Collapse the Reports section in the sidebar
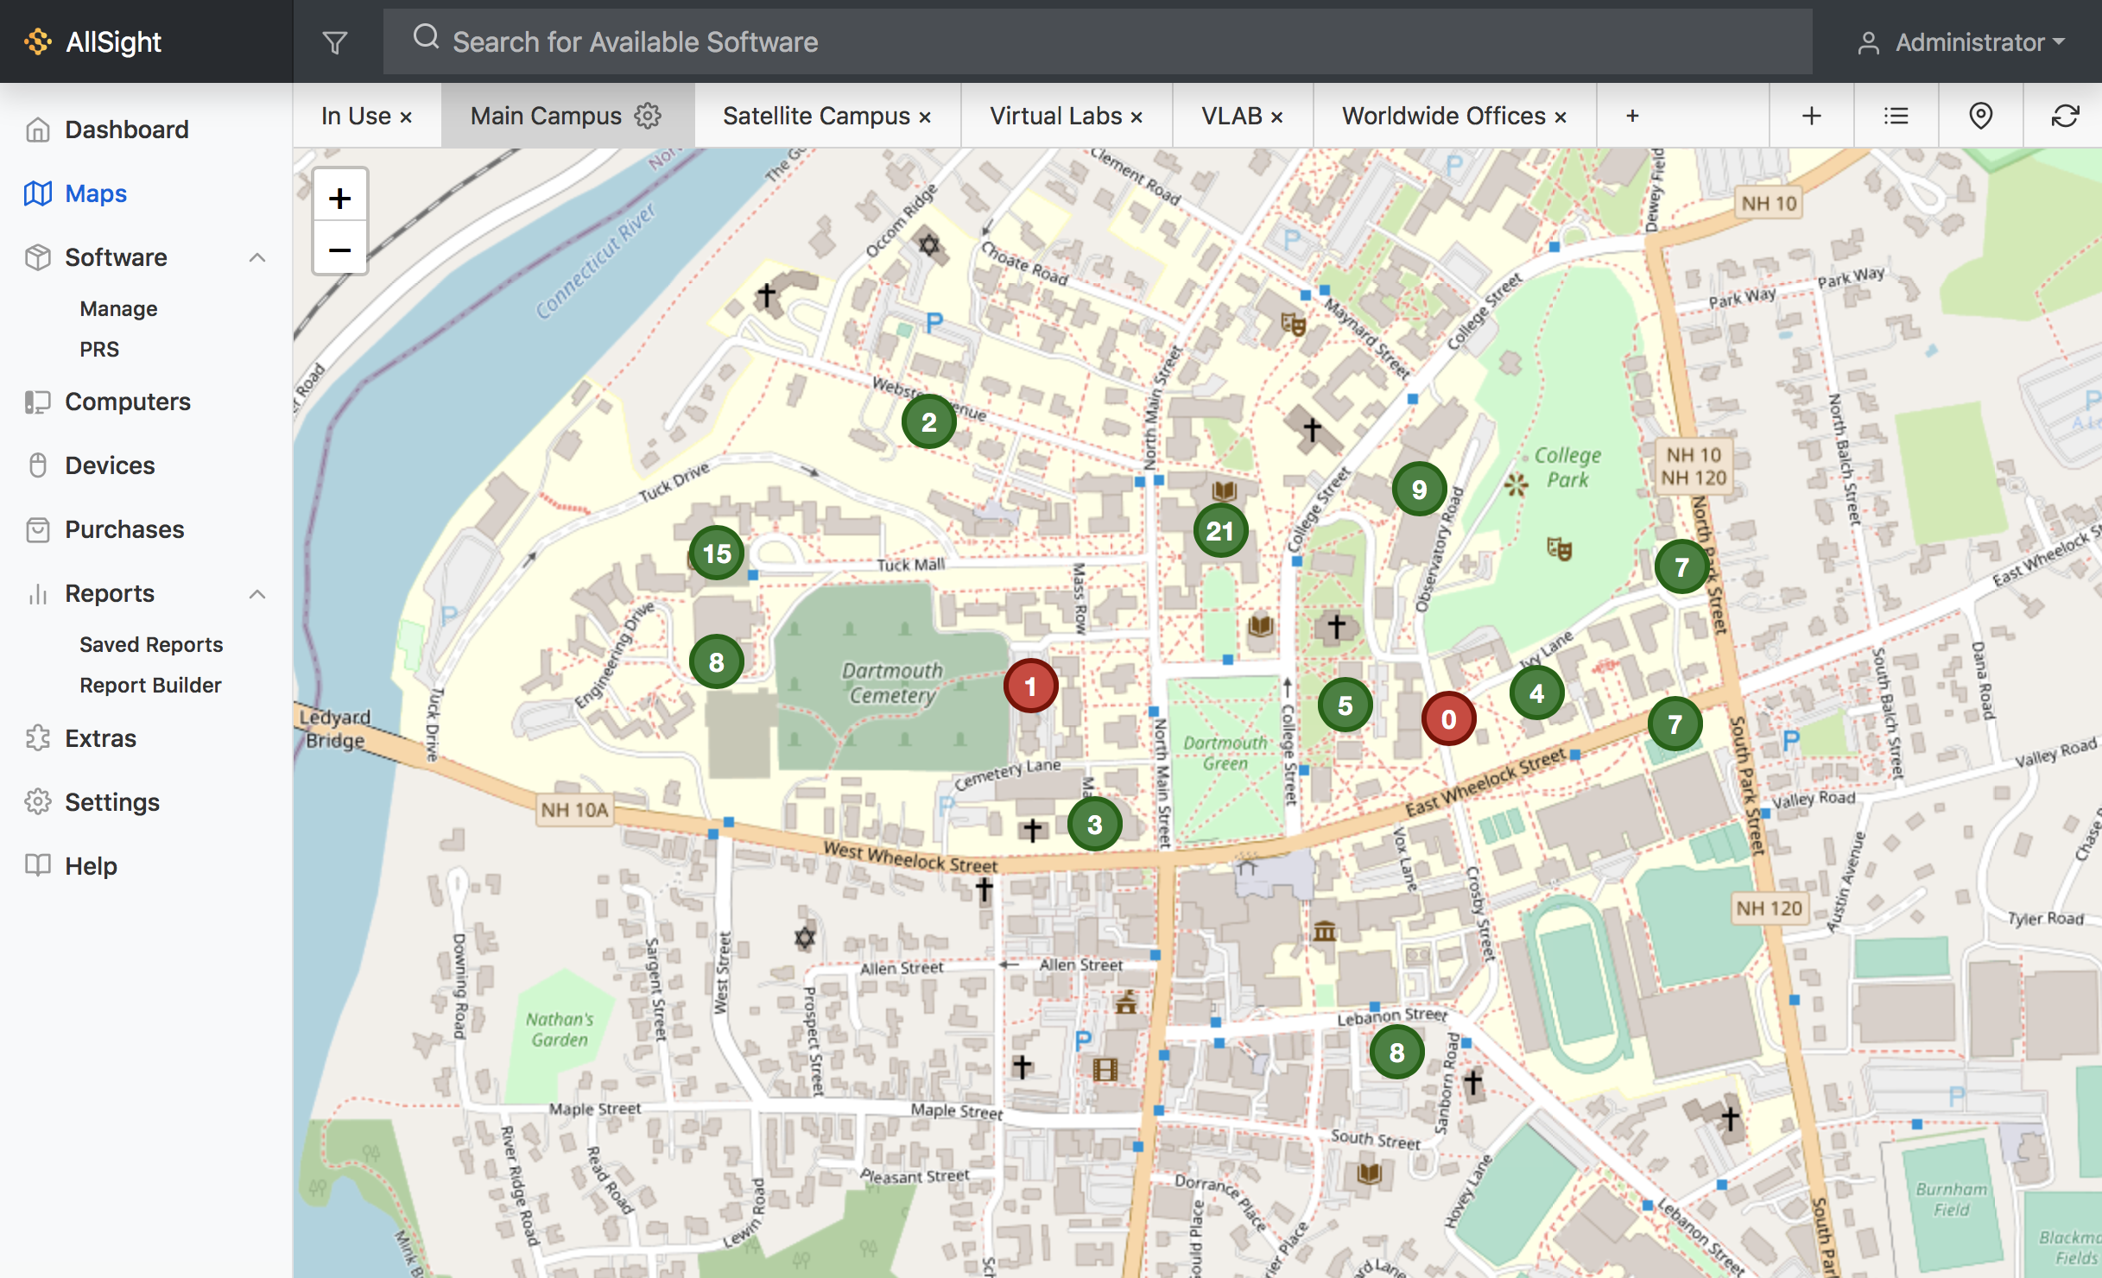2102x1278 pixels. coord(256,593)
